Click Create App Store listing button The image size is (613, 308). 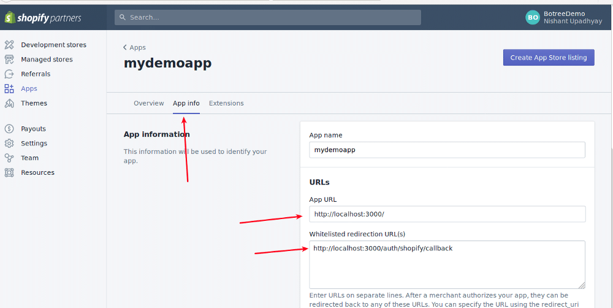549,58
